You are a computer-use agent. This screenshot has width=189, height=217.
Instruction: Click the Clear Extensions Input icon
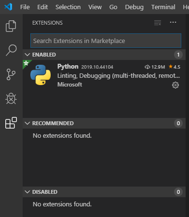158,23
